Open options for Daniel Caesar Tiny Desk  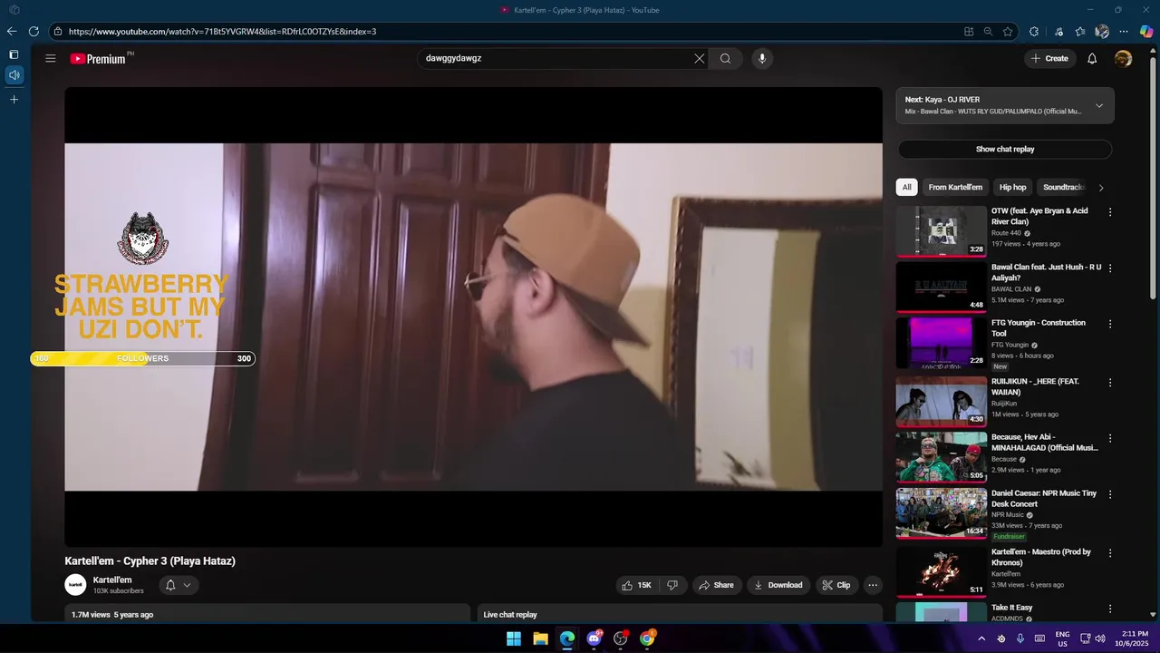pyautogui.click(x=1110, y=494)
